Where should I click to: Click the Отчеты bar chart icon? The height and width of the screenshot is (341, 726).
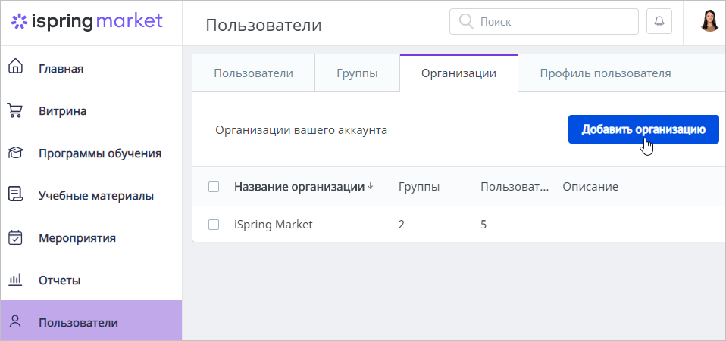[x=15, y=279]
